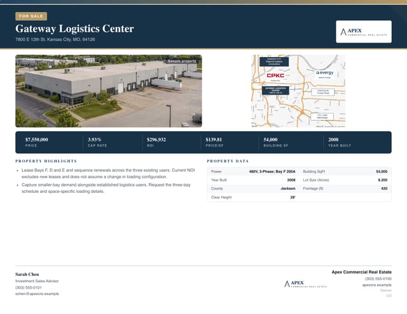Click the Frontage value 420

coord(384,188)
